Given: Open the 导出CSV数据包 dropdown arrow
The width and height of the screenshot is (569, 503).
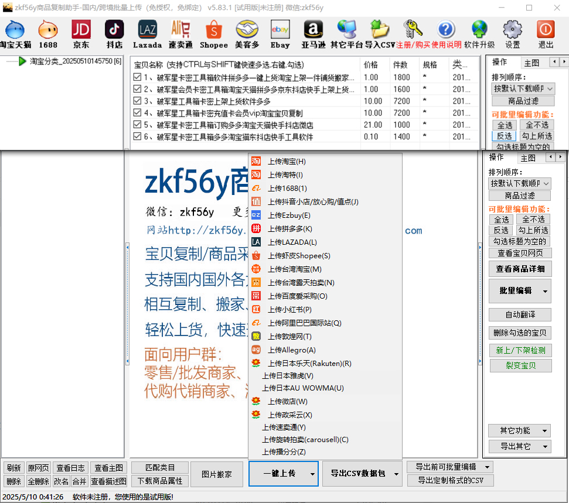Looking at the screenshot, I should [396, 474].
